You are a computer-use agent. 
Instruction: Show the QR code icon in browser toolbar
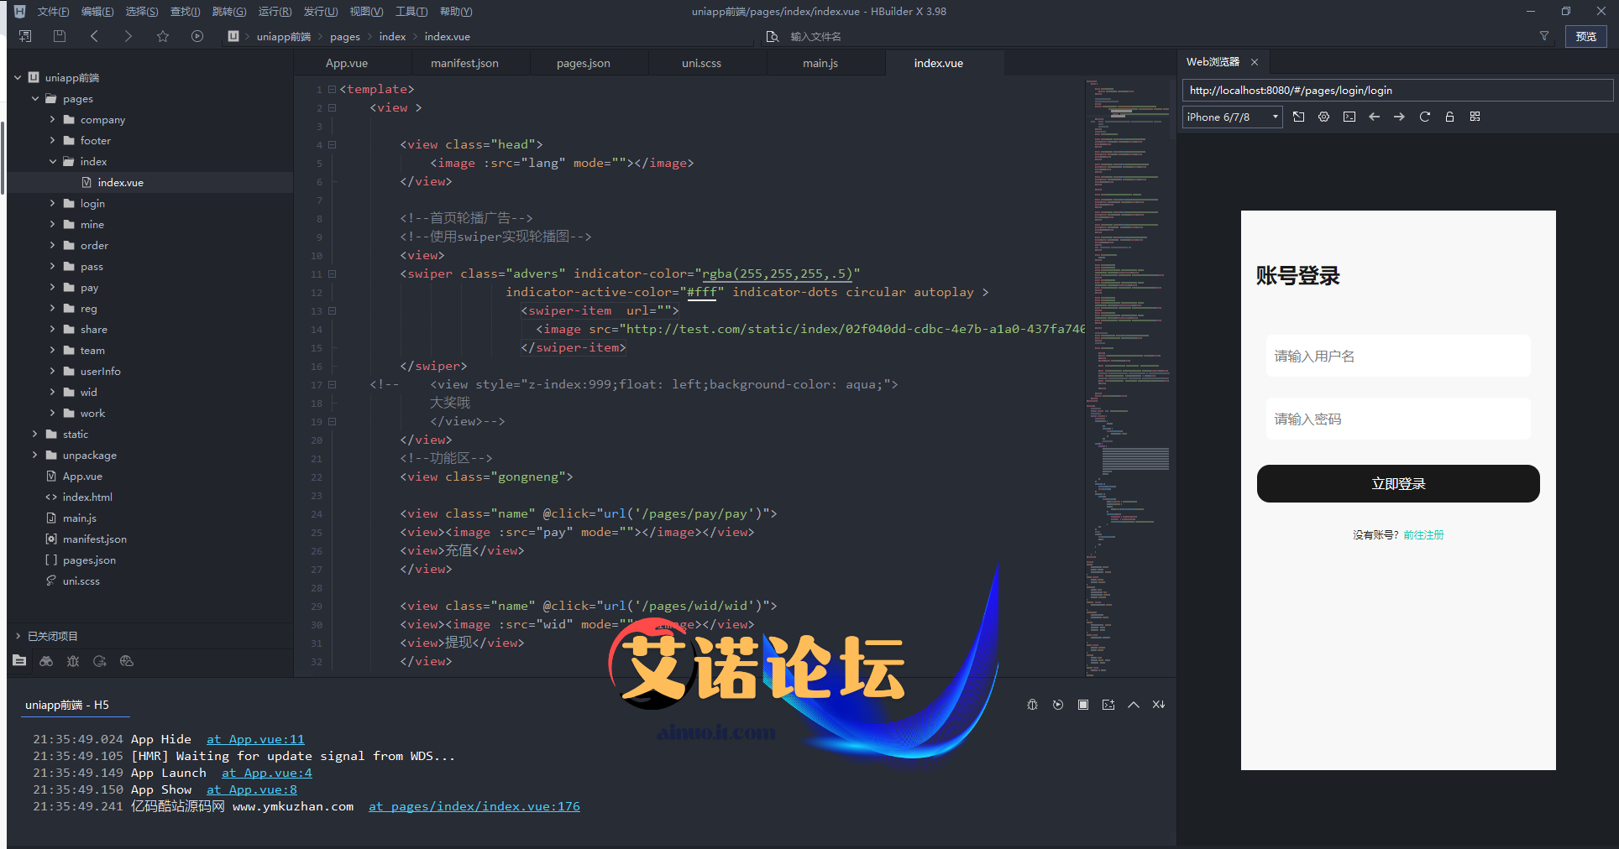[x=1475, y=117]
